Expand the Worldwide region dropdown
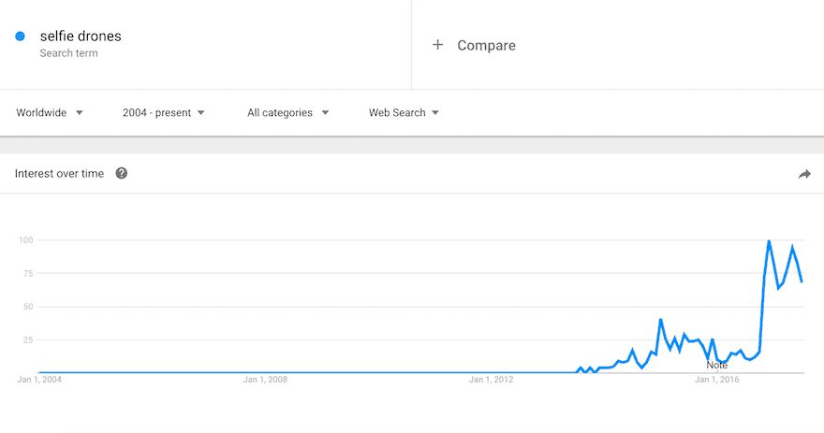The height and width of the screenshot is (433, 824). 50,112
